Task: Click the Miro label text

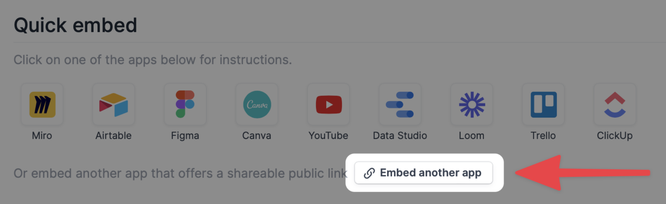Action: tap(42, 135)
